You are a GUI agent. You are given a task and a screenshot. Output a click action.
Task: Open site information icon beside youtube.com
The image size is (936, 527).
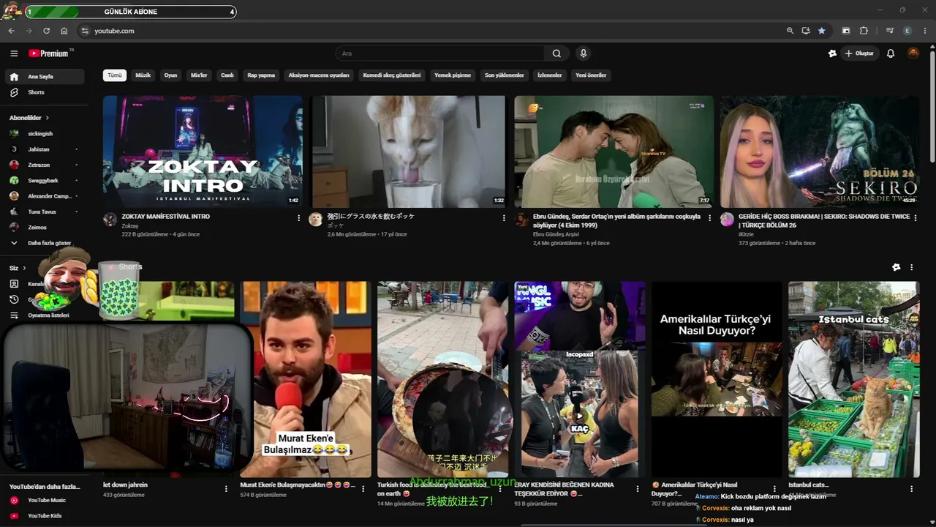pyautogui.click(x=85, y=31)
